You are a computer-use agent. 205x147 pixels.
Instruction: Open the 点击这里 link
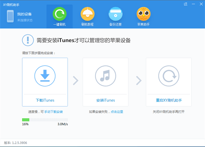click(x=117, y=112)
